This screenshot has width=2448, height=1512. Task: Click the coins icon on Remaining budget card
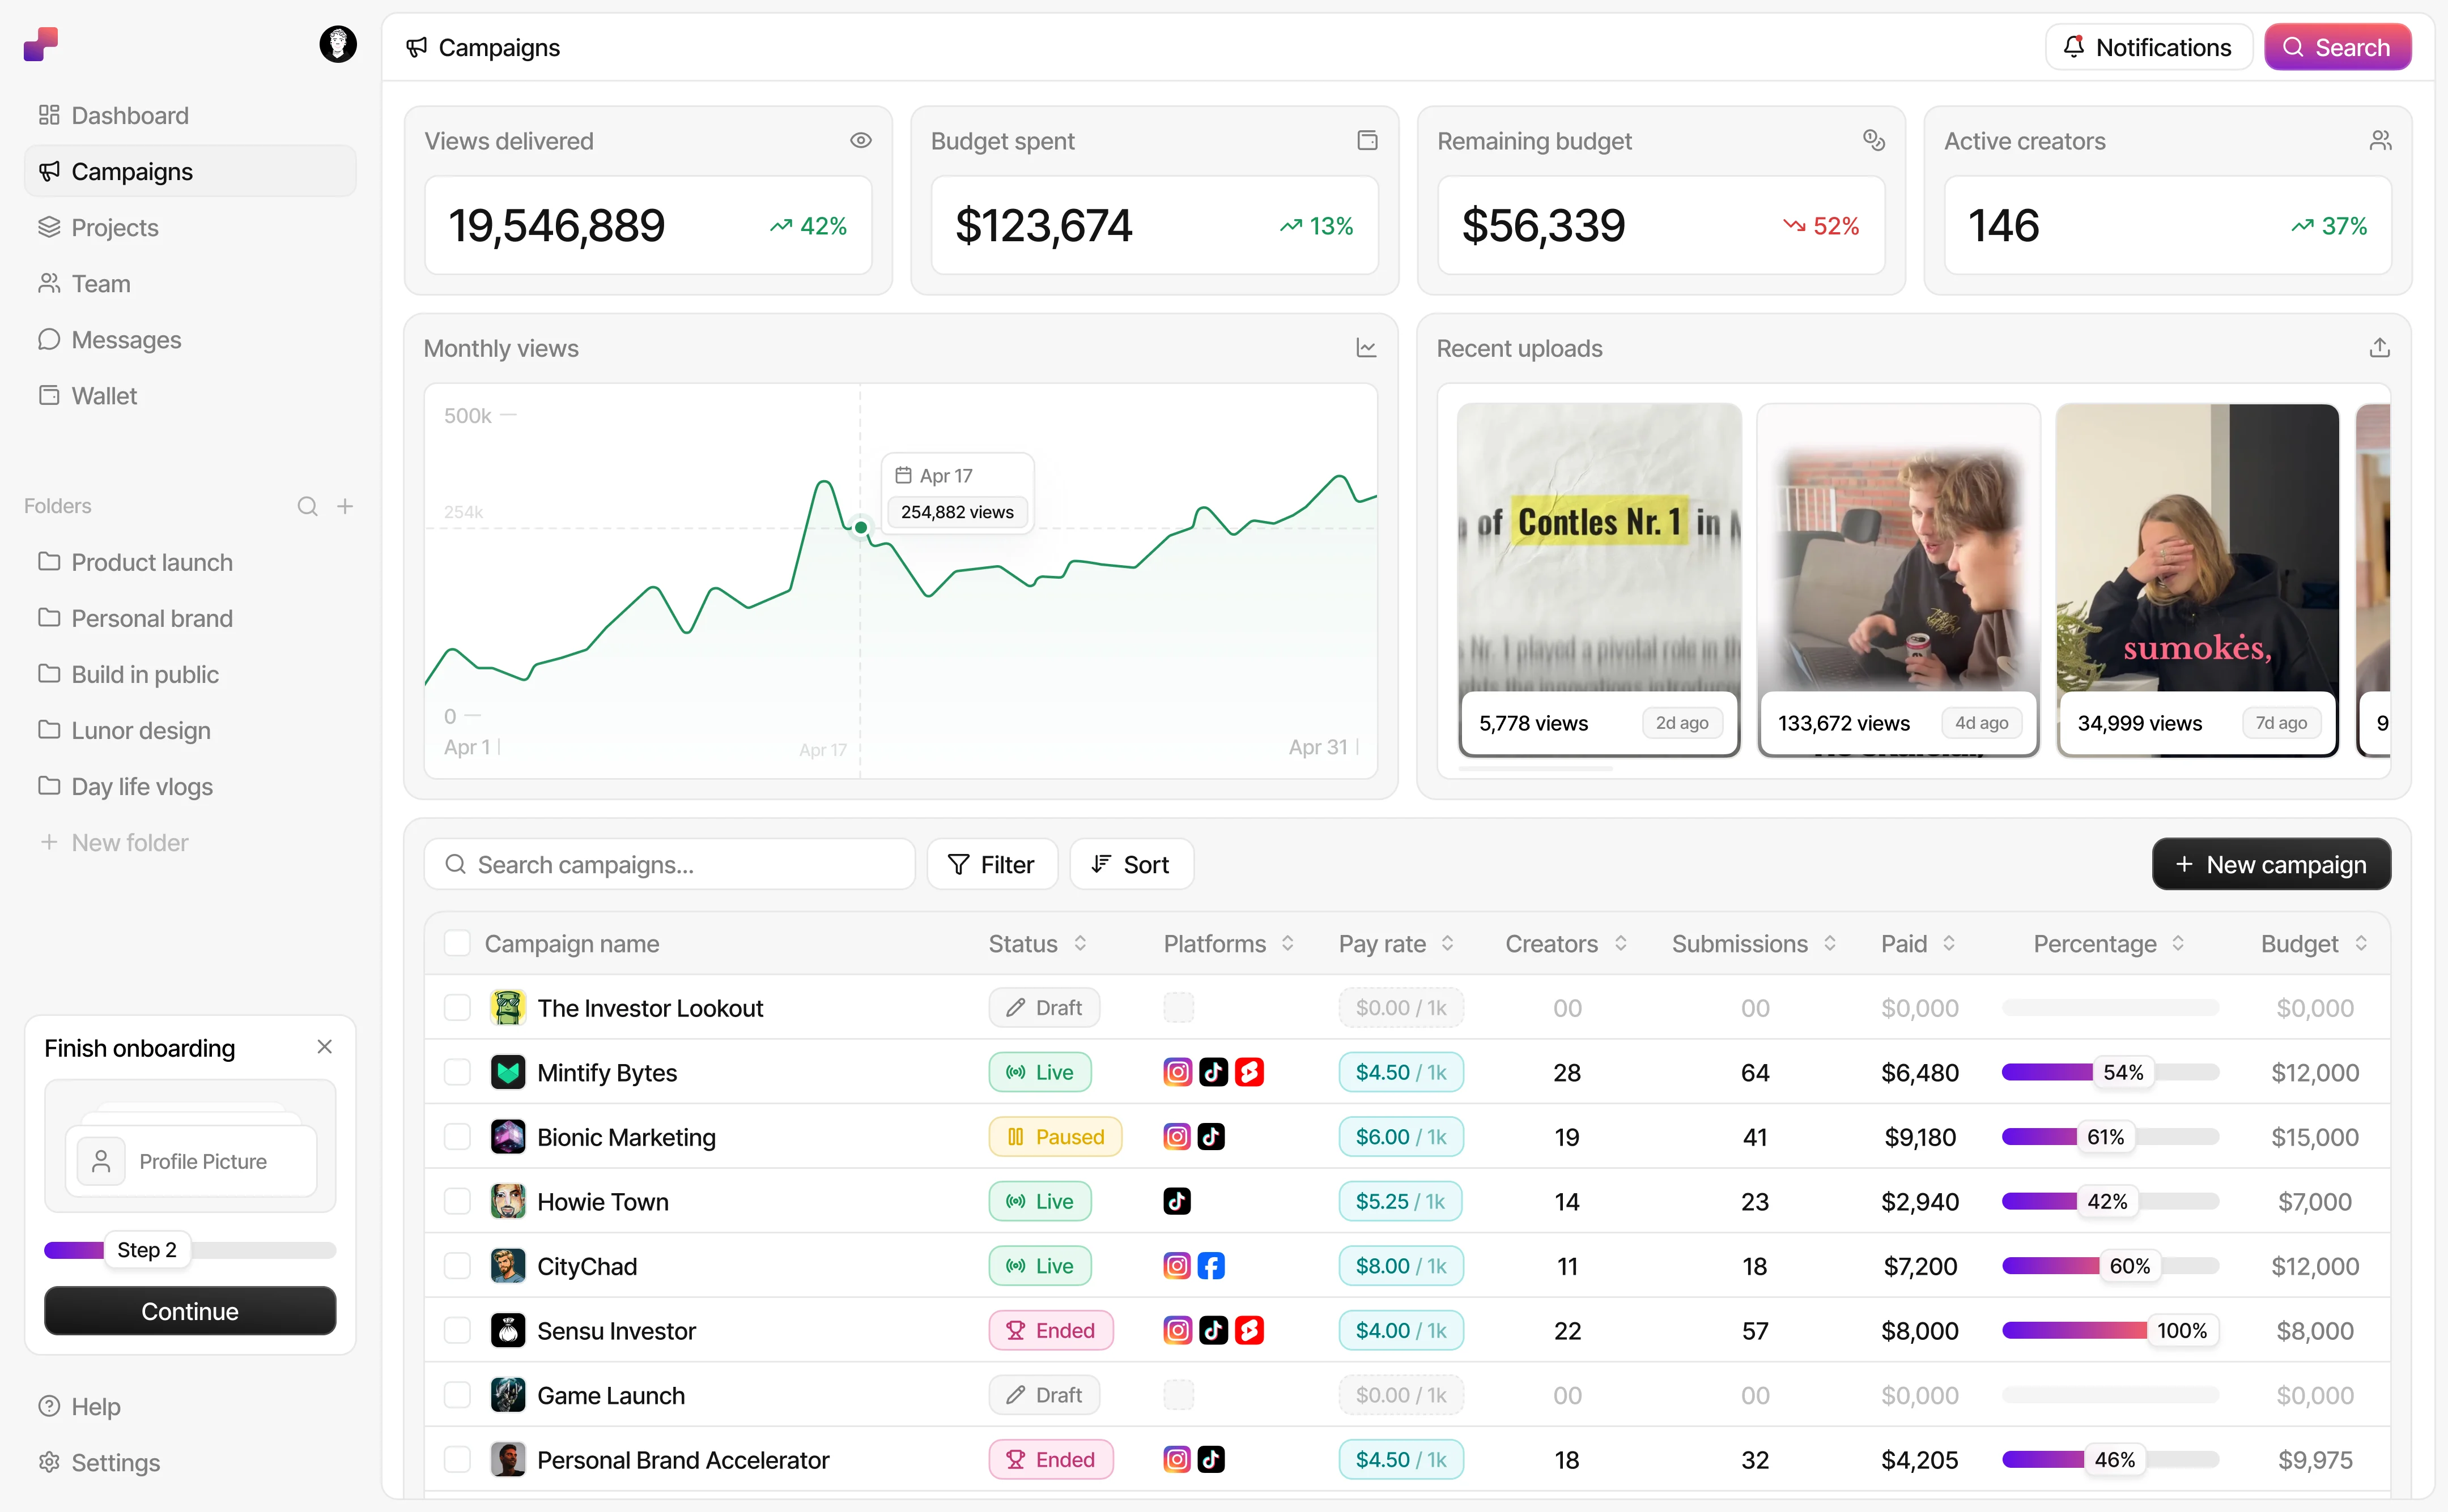click(x=1874, y=140)
